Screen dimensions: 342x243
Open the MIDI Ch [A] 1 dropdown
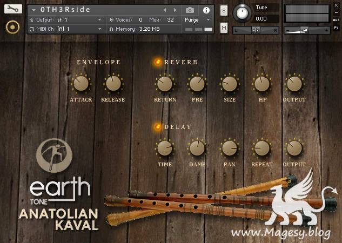[65, 29]
